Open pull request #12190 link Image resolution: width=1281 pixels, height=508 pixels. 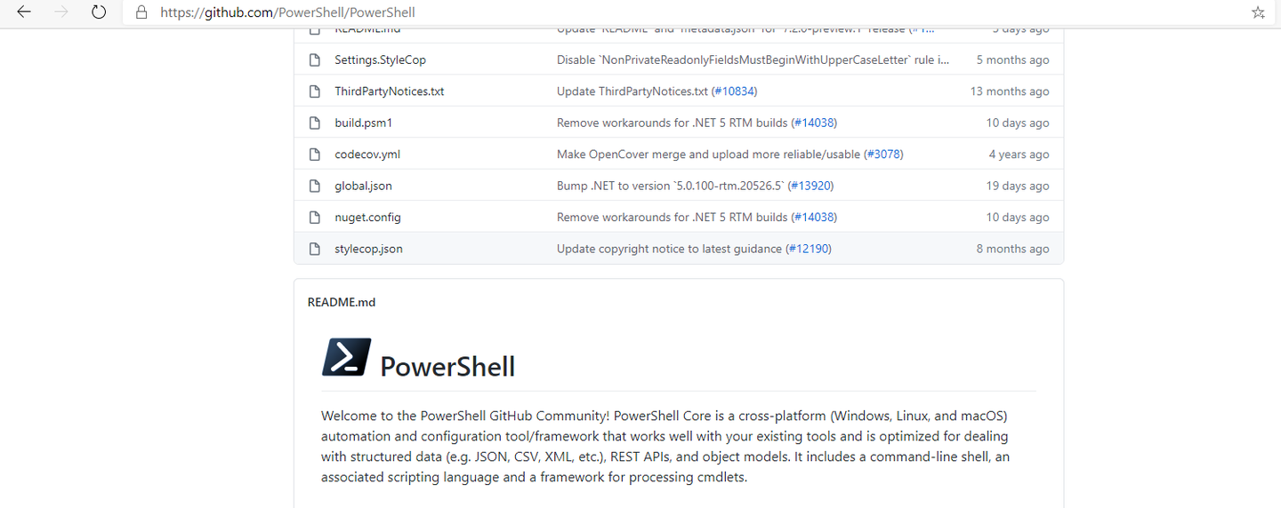click(809, 250)
